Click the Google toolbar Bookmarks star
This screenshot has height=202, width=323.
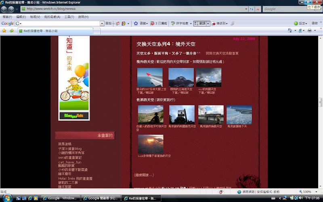(136, 23)
